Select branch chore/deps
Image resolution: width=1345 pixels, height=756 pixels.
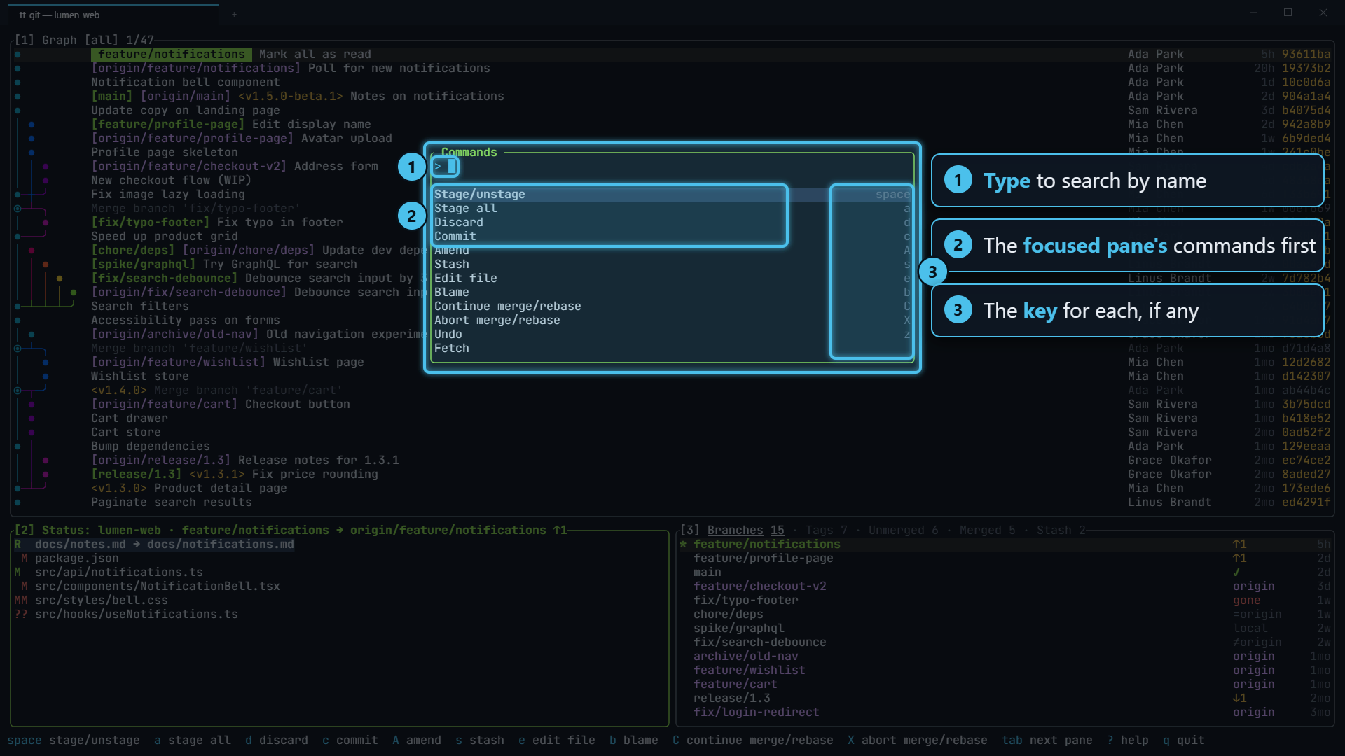(1005, 615)
